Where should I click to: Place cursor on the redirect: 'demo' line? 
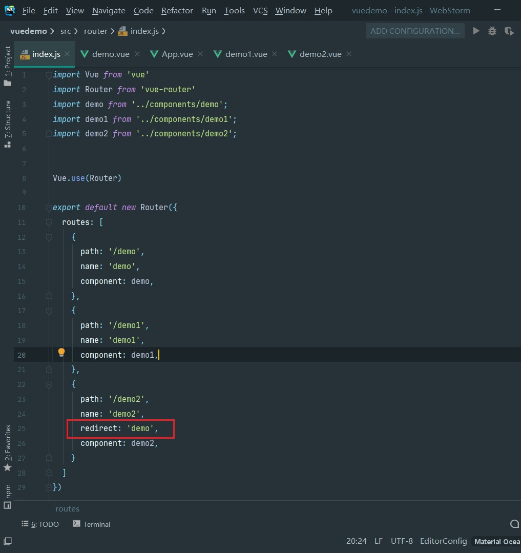point(119,428)
